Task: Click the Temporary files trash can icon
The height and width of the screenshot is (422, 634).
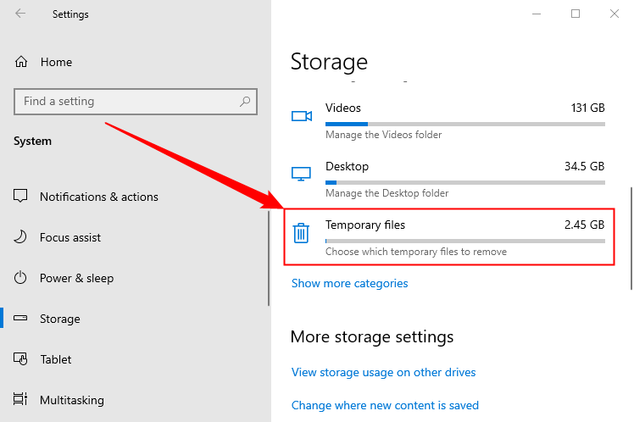Action: [301, 233]
